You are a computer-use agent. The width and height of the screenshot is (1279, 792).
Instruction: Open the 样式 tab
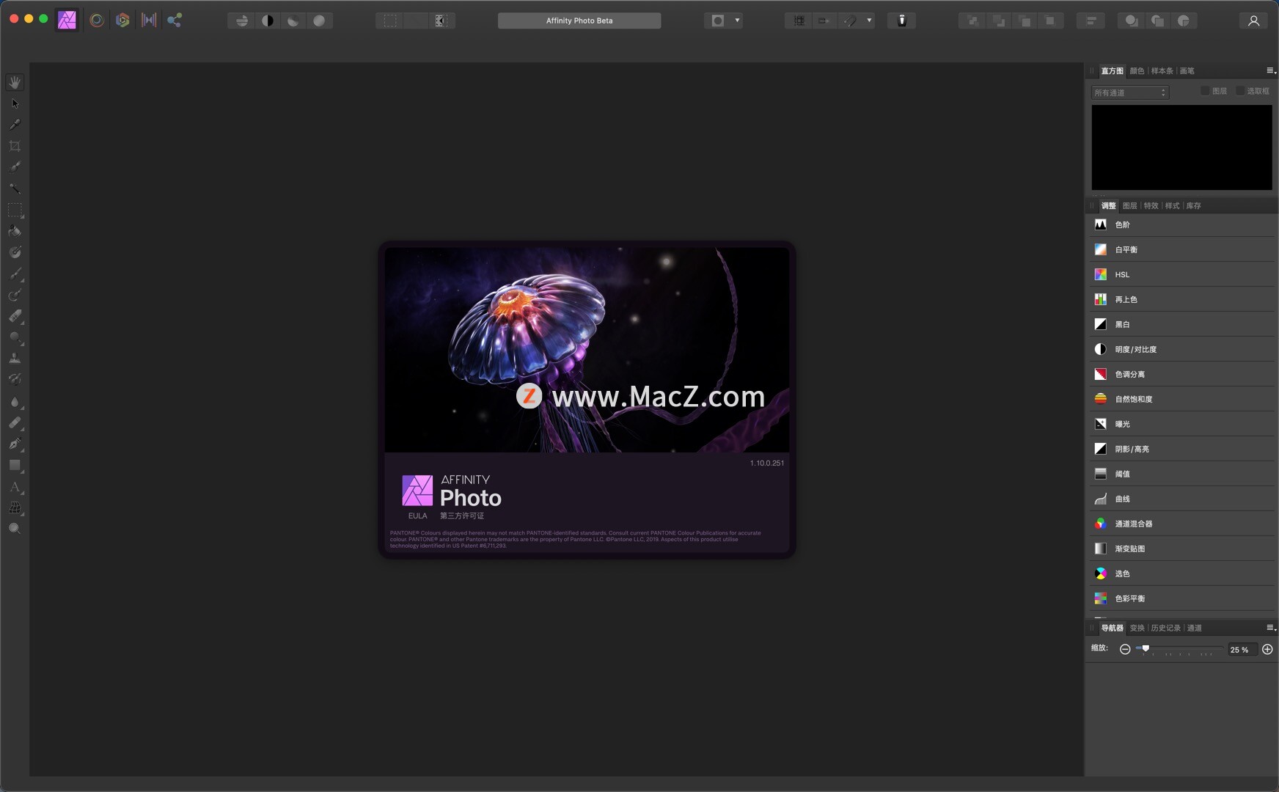tap(1172, 206)
